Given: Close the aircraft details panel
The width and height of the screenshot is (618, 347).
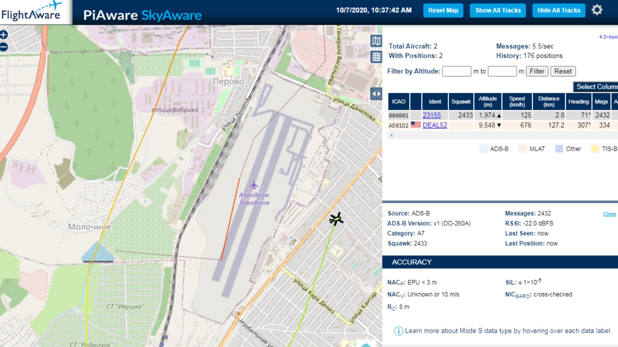Looking at the screenshot, I should click(x=609, y=214).
